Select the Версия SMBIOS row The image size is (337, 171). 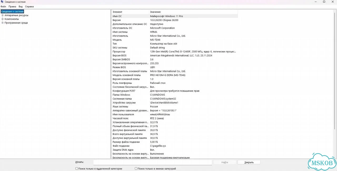click(x=175, y=60)
